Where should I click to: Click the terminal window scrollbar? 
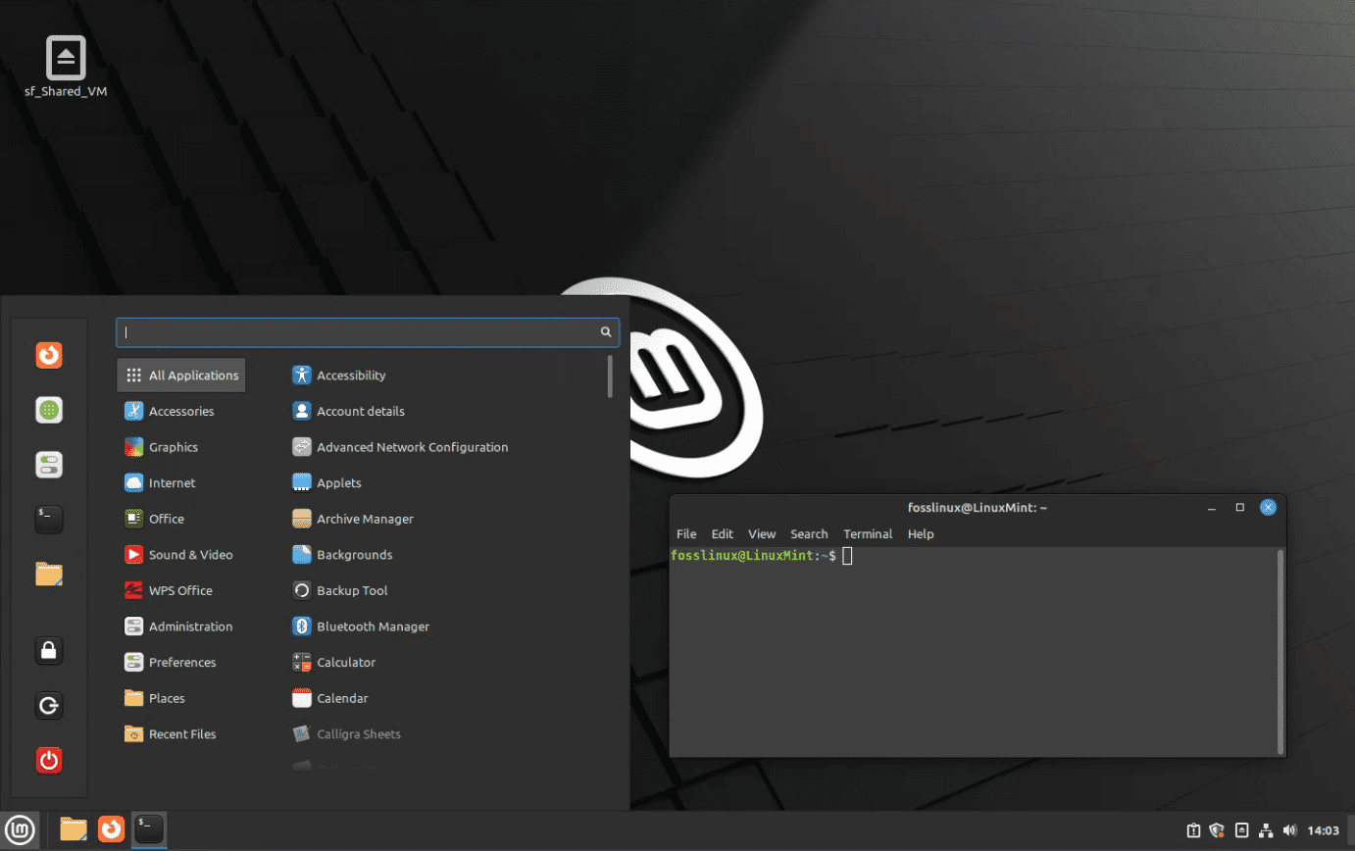point(1280,650)
